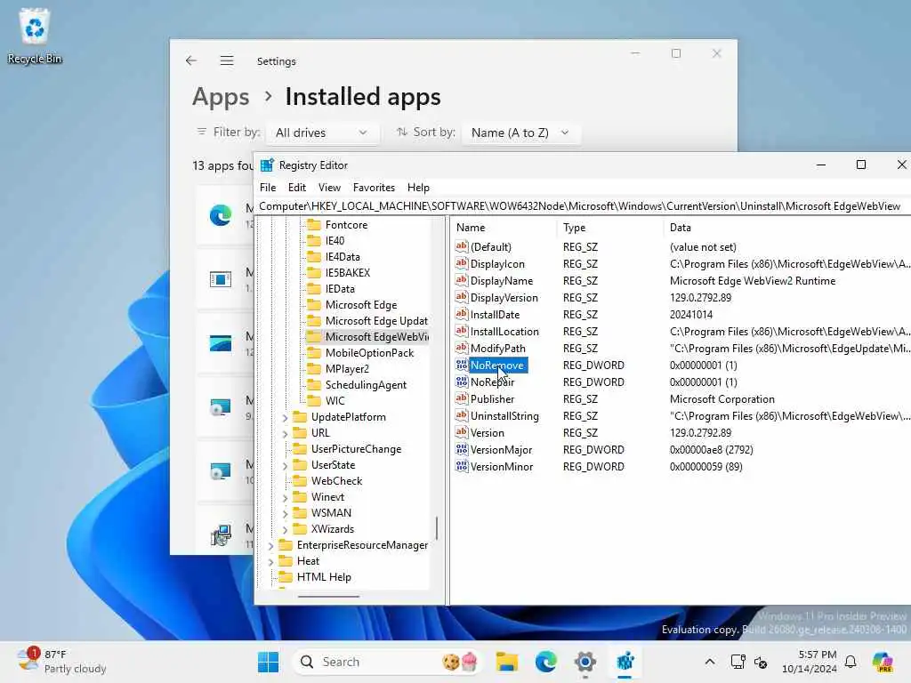The height and width of the screenshot is (683, 911).
Task: Open the Edit menu
Action: coord(296,187)
